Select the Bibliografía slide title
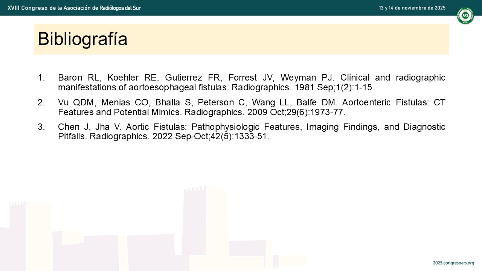Screen dimensions: 482x271 82,39
